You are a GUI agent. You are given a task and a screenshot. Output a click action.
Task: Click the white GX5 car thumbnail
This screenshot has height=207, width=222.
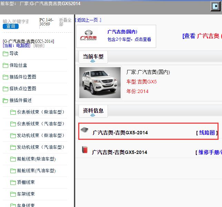(100, 83)
